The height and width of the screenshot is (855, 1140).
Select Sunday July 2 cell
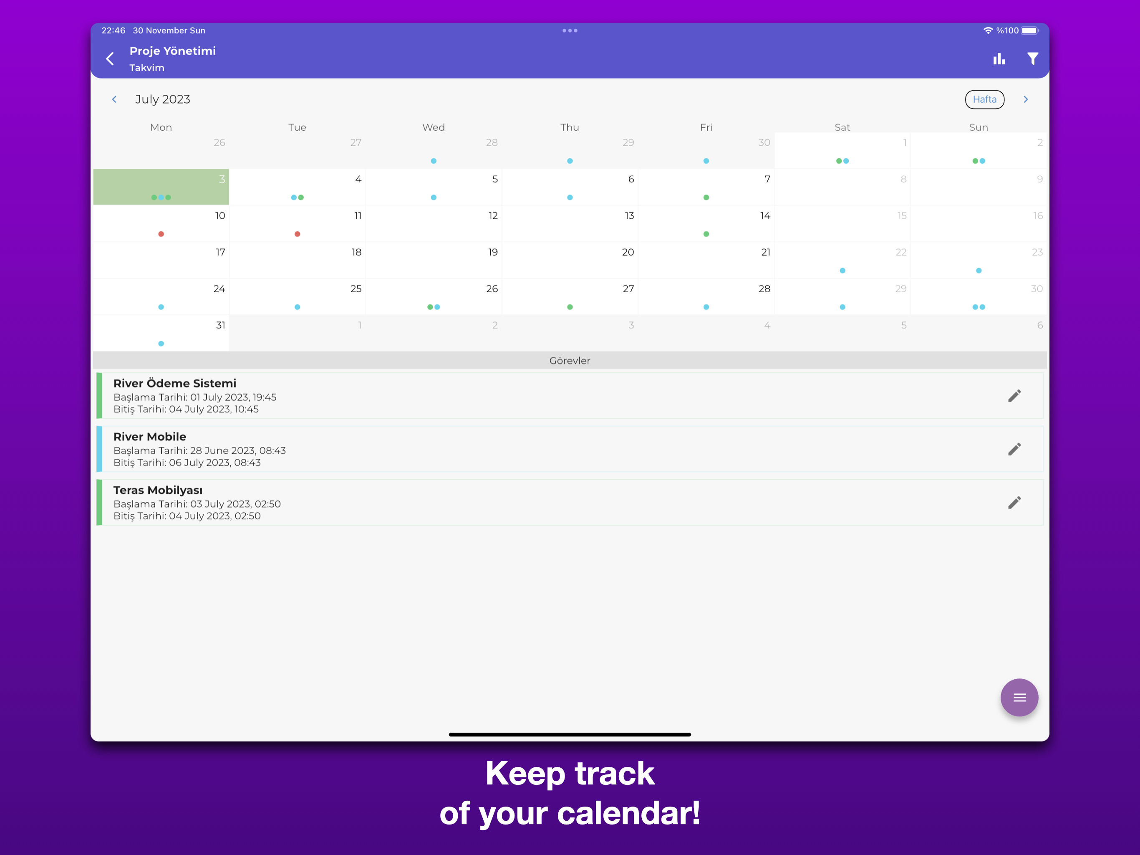tap(979, 151)
